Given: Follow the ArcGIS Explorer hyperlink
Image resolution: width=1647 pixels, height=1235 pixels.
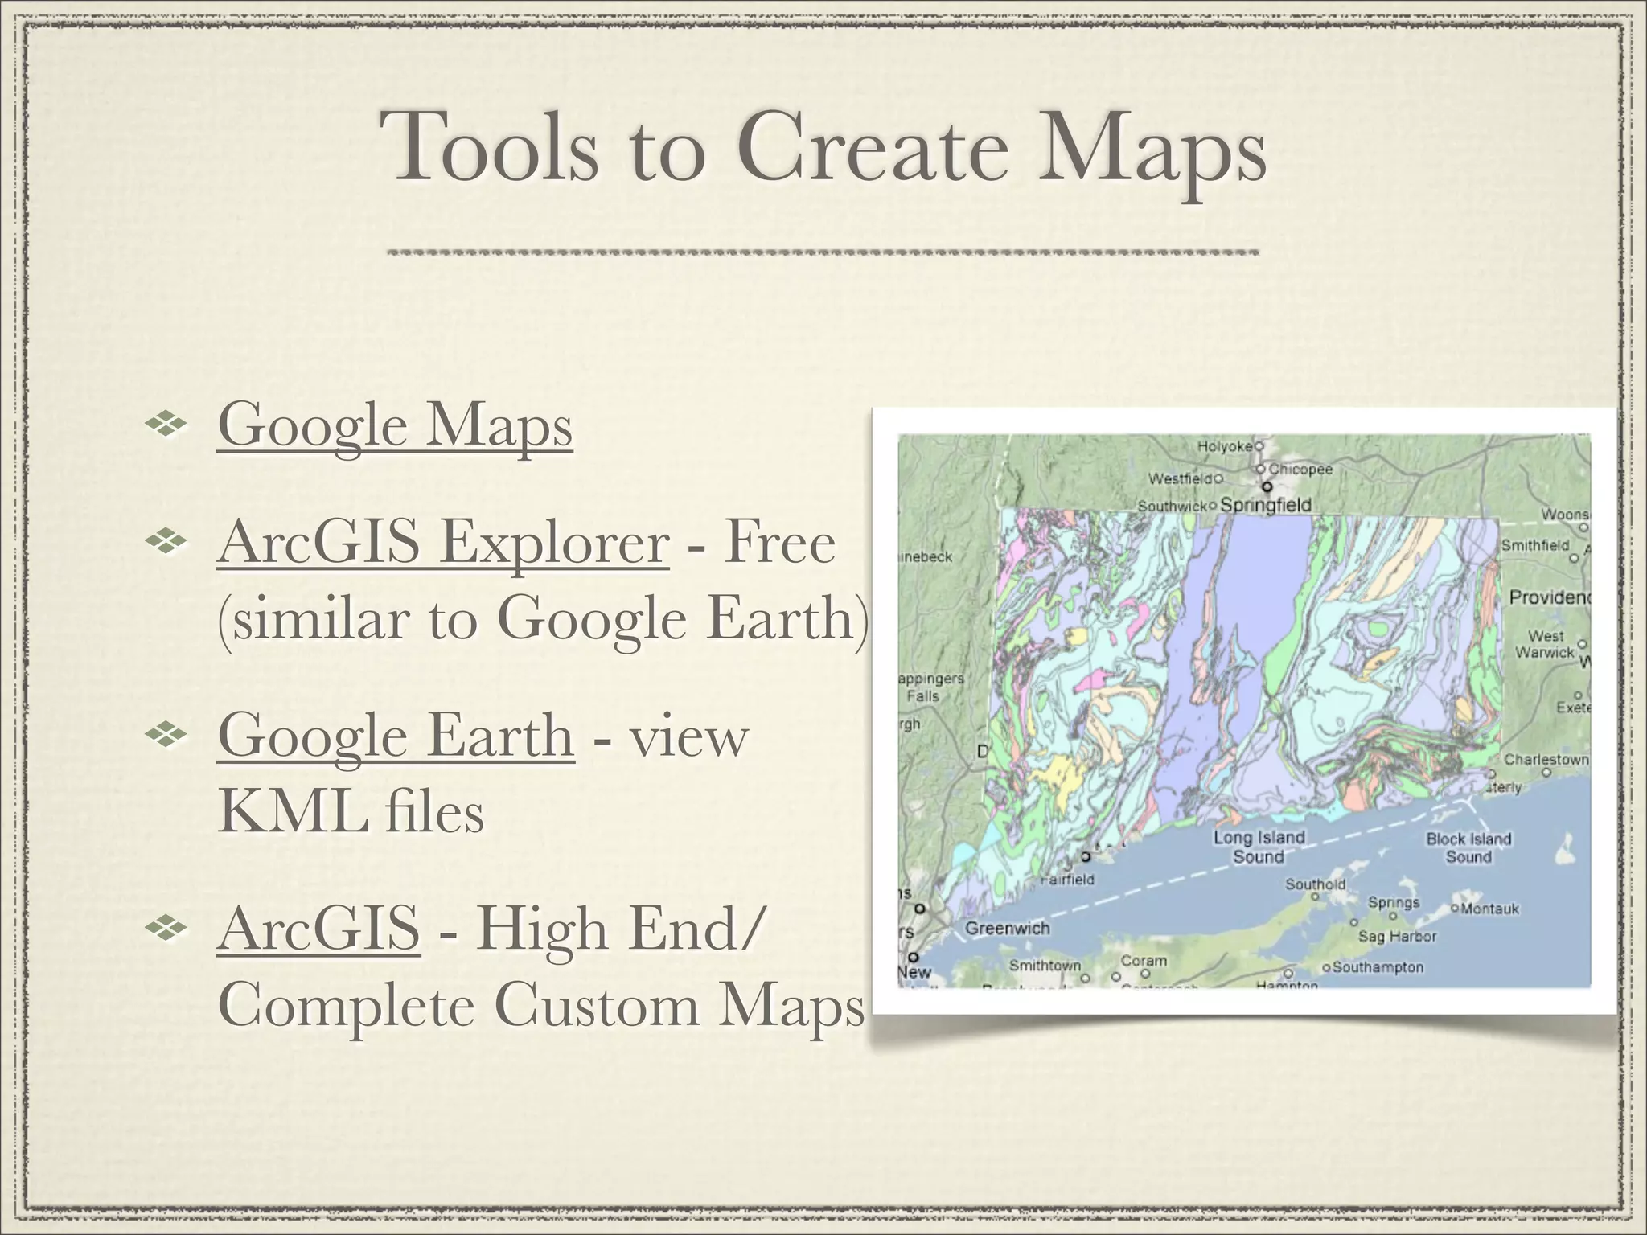Looking at the screenshot, I should coord(443,543).
